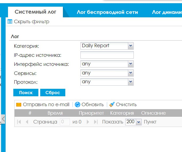Screen dimensions: 182x152
Task: Click the envelope send by e-mail icon
Action: (19, 105)
